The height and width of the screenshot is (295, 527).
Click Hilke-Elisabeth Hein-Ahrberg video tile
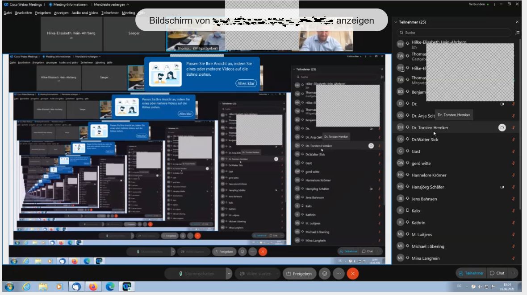pos(71,34)
